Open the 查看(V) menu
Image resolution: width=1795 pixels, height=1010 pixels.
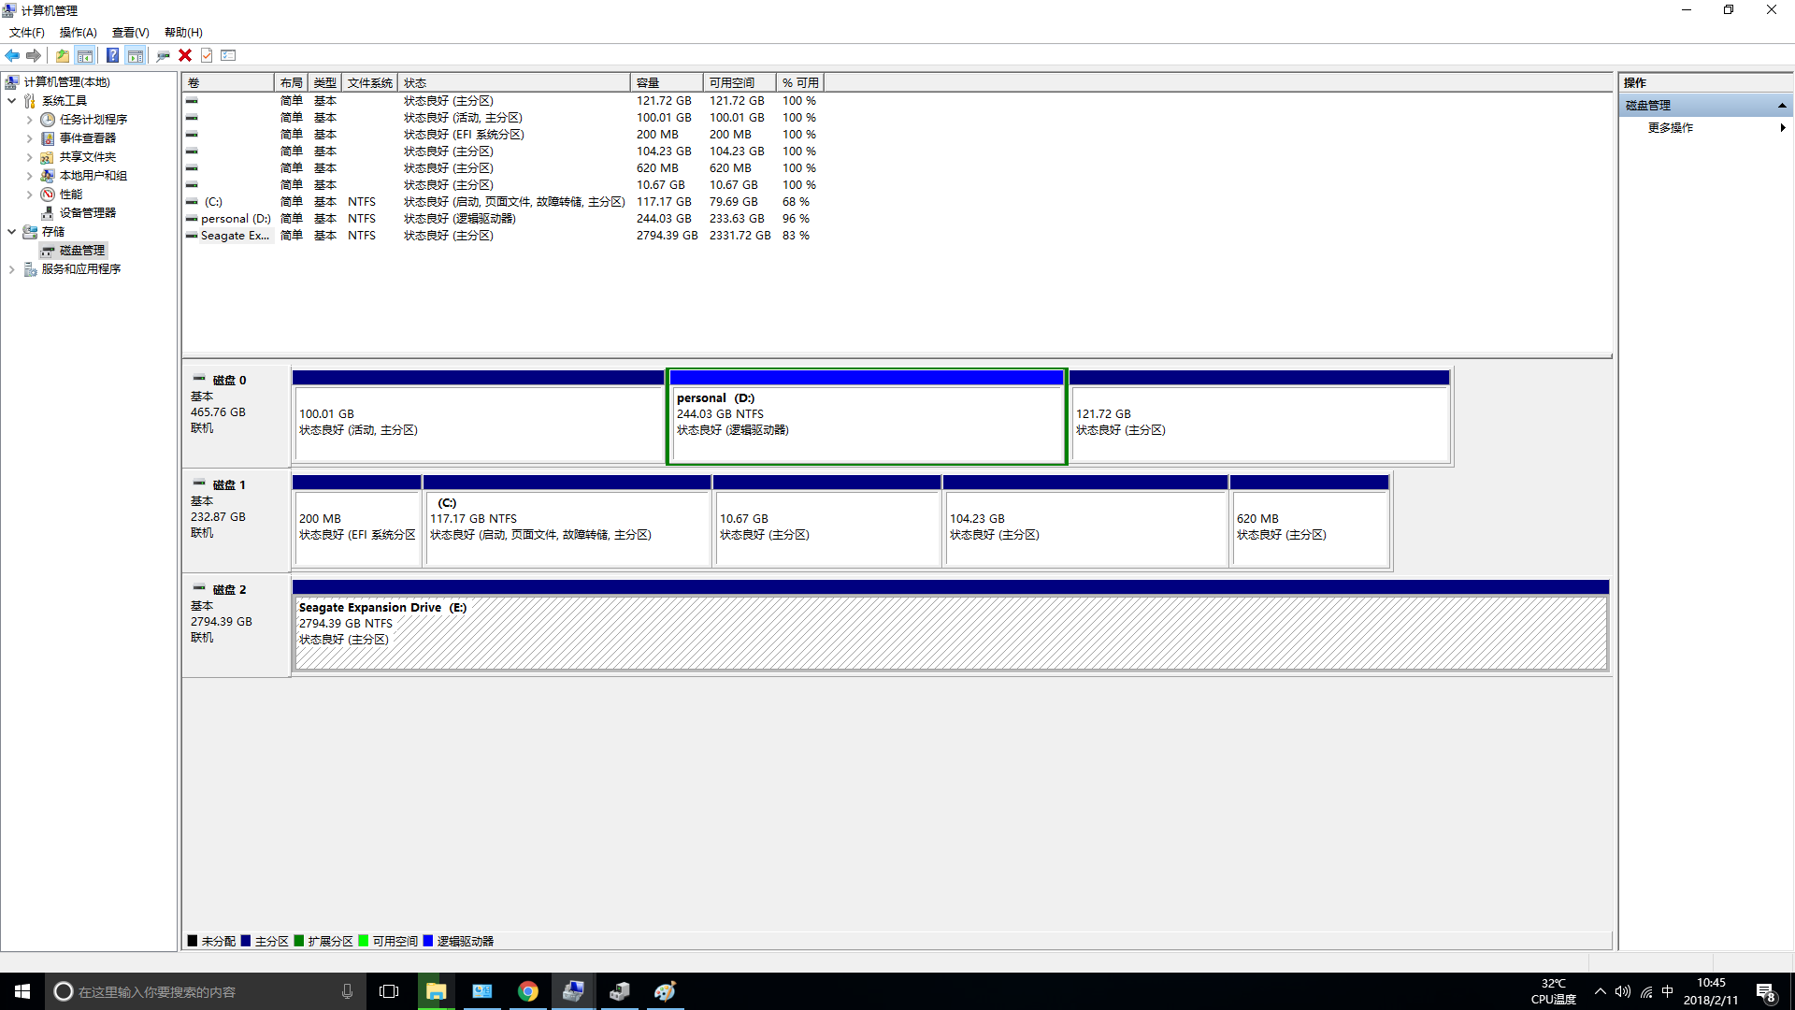coord(130,32)
